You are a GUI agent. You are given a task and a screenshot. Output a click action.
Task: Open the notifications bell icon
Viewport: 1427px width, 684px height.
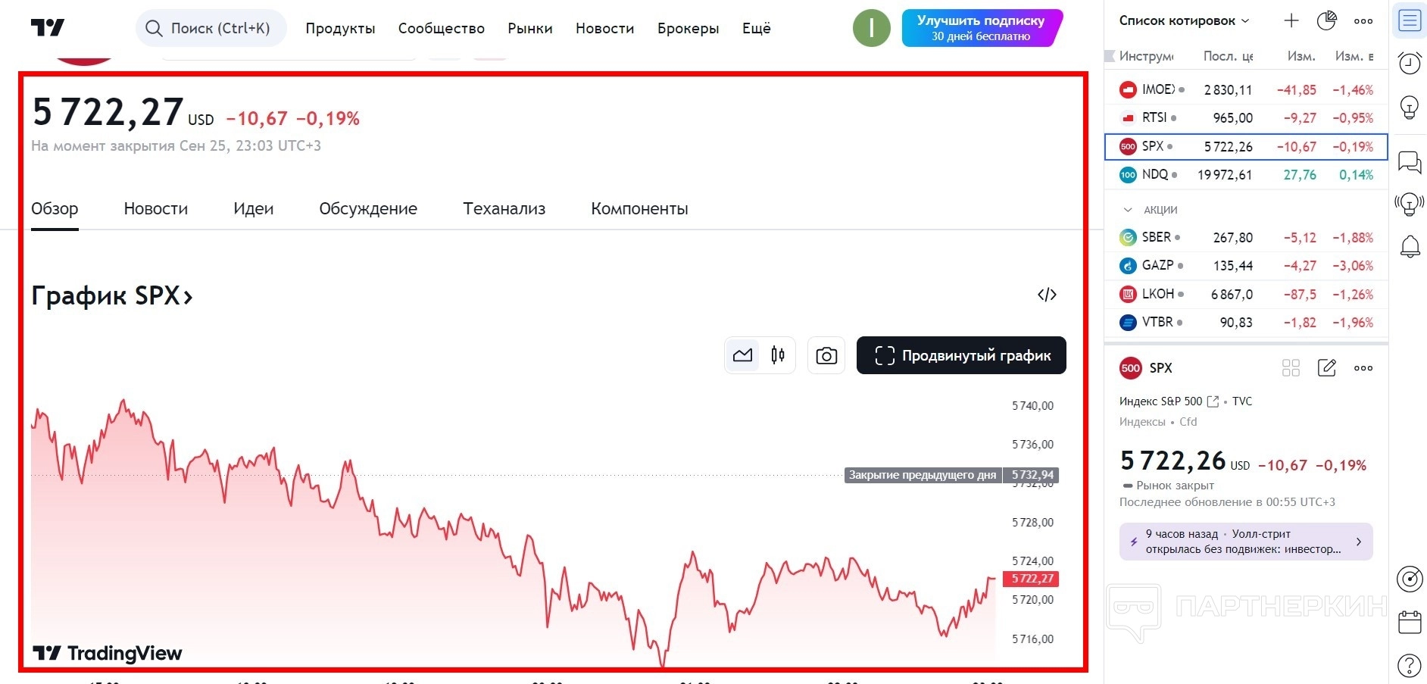[1410, 246]
